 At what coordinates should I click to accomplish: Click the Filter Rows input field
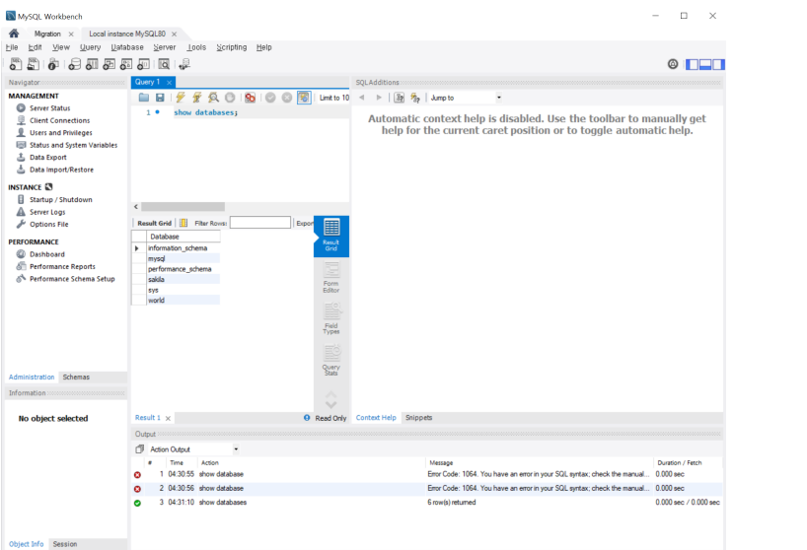(259, 223)
